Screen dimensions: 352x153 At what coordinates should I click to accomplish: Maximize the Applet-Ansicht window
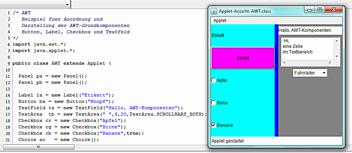coord(319,10)
